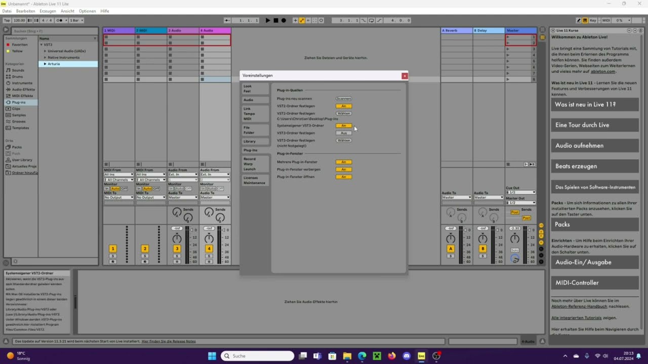Click the Session Record circle button
This screenshot has width=648, height=364.
321,20
